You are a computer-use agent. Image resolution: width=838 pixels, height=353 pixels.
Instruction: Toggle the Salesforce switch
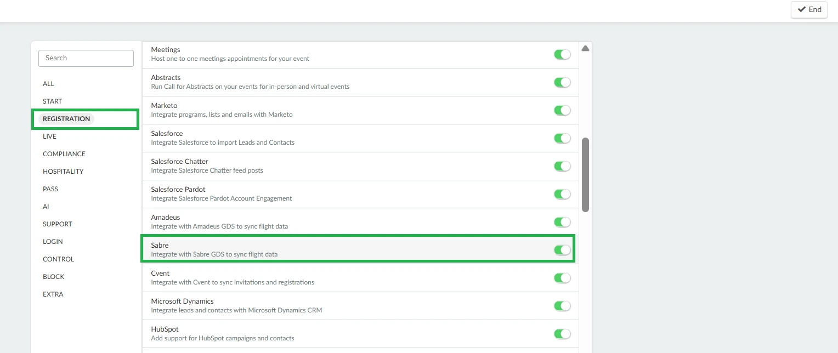tap(562, 138)
